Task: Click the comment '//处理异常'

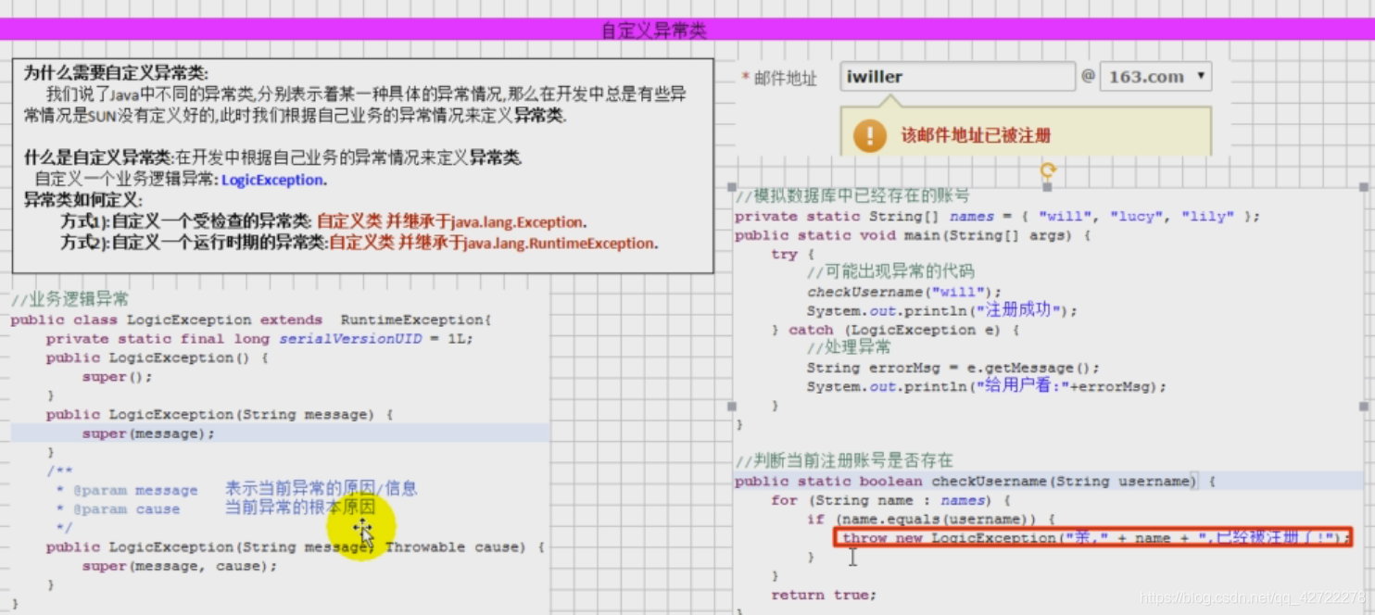Action: [848, 347]
